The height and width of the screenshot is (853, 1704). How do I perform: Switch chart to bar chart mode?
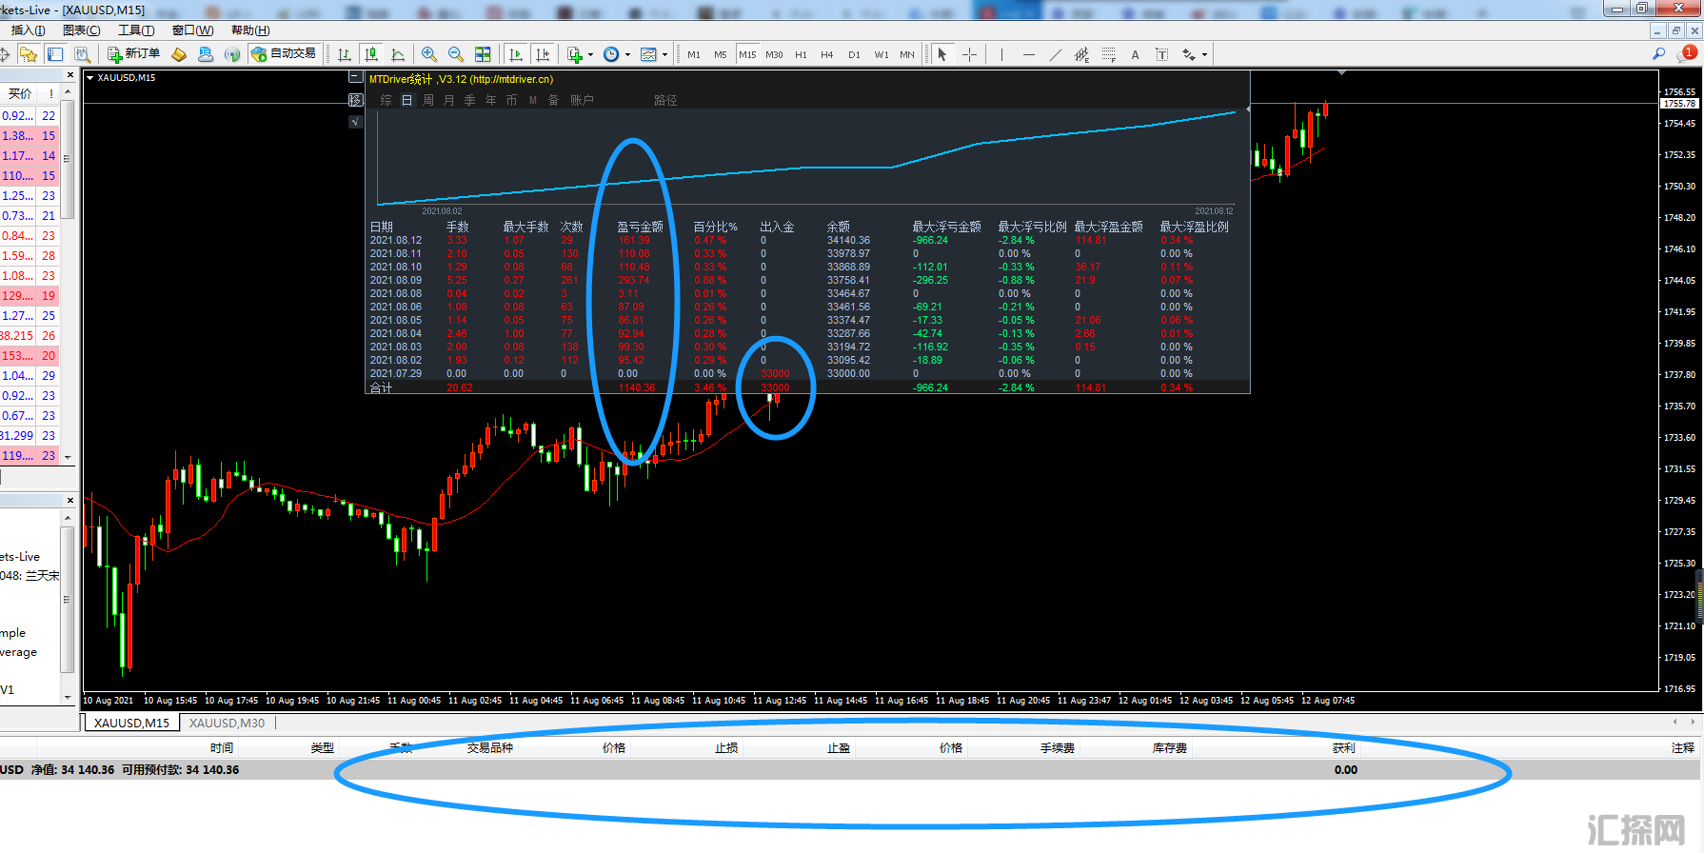(345, 54)
